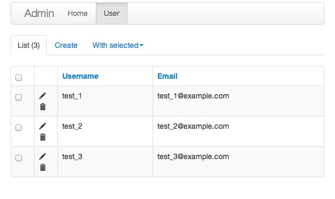Open the With selected dropdown
This screenshot has height=199, width=335.
(118, 45)
